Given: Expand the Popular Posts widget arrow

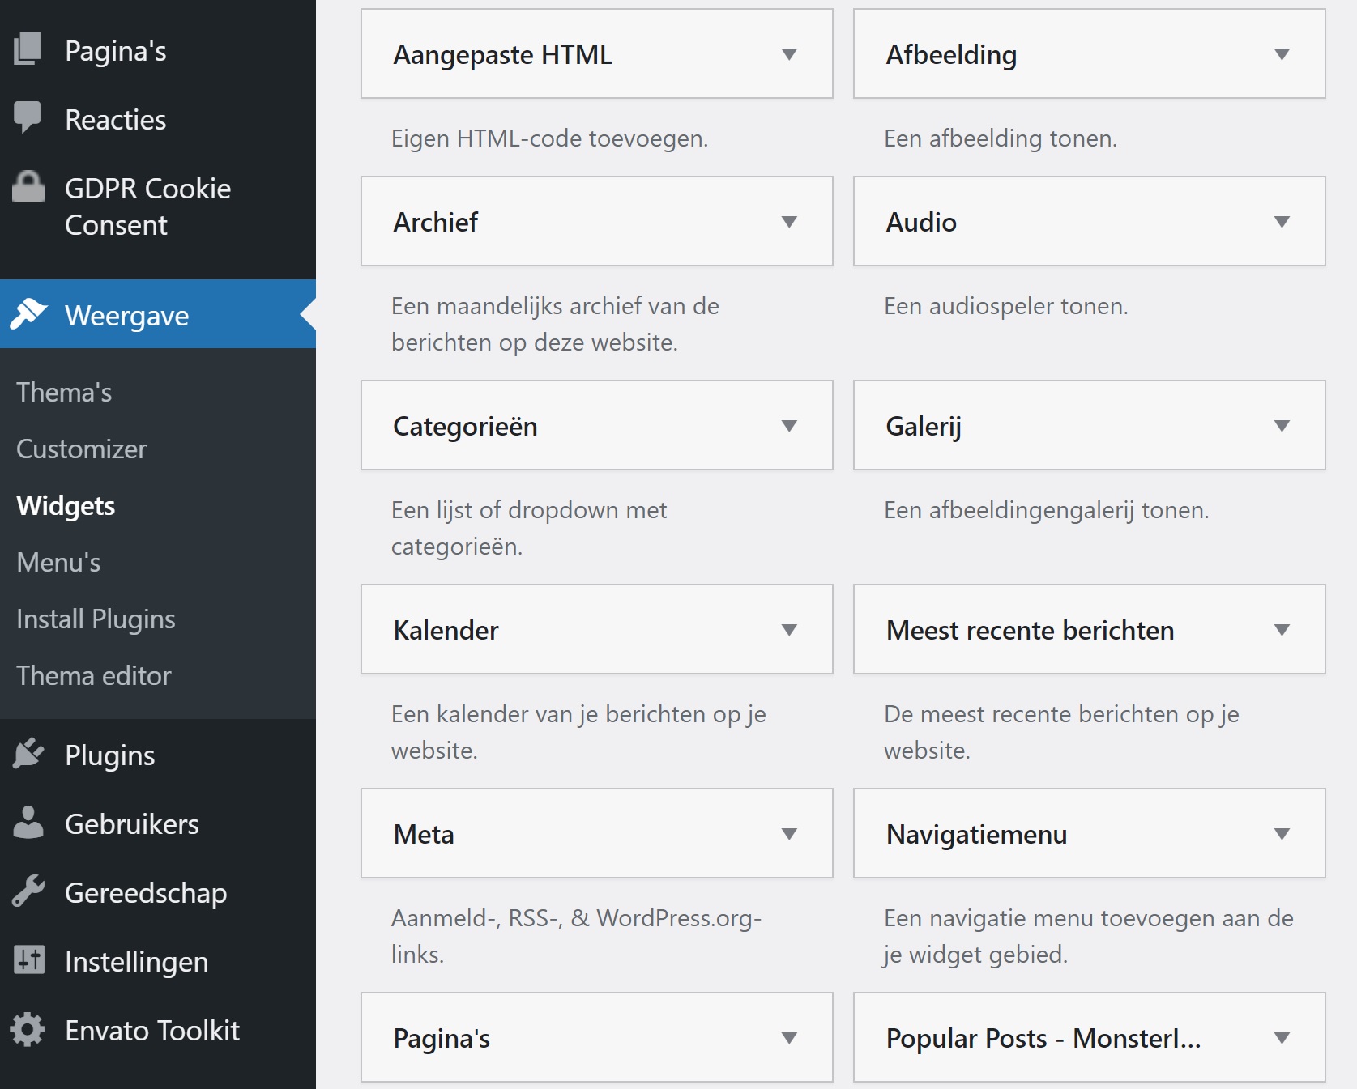Looking at the screenshot, I should click(1282, 1038).
